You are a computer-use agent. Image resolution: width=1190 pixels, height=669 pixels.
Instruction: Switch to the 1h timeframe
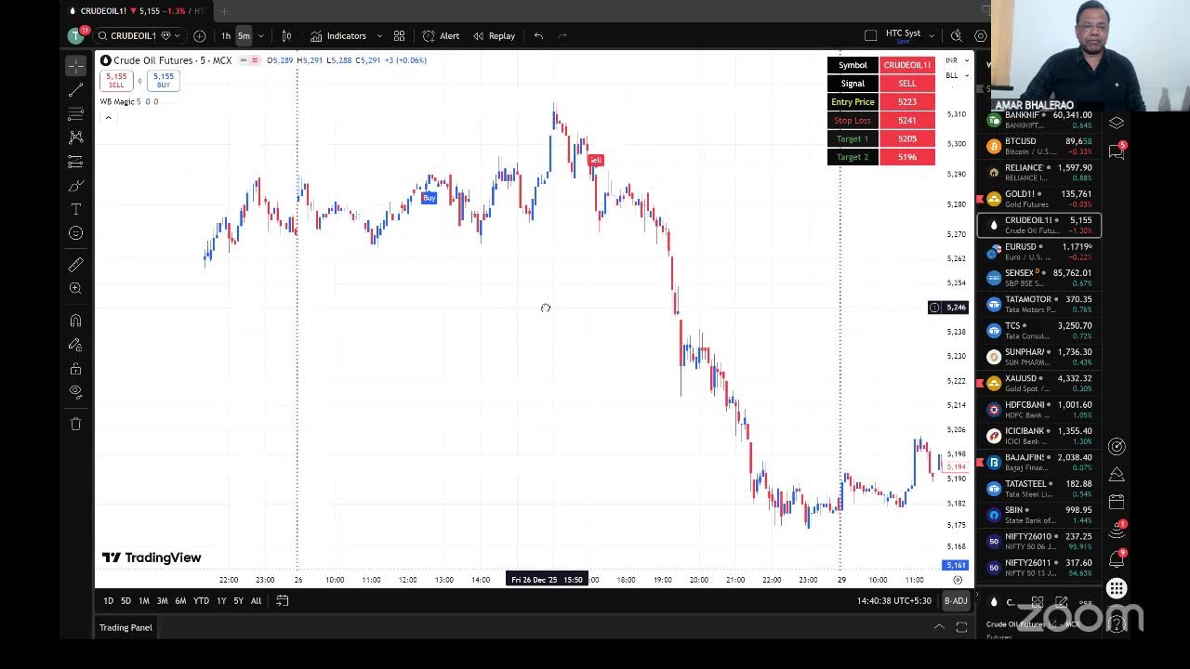tap(226, 36)
